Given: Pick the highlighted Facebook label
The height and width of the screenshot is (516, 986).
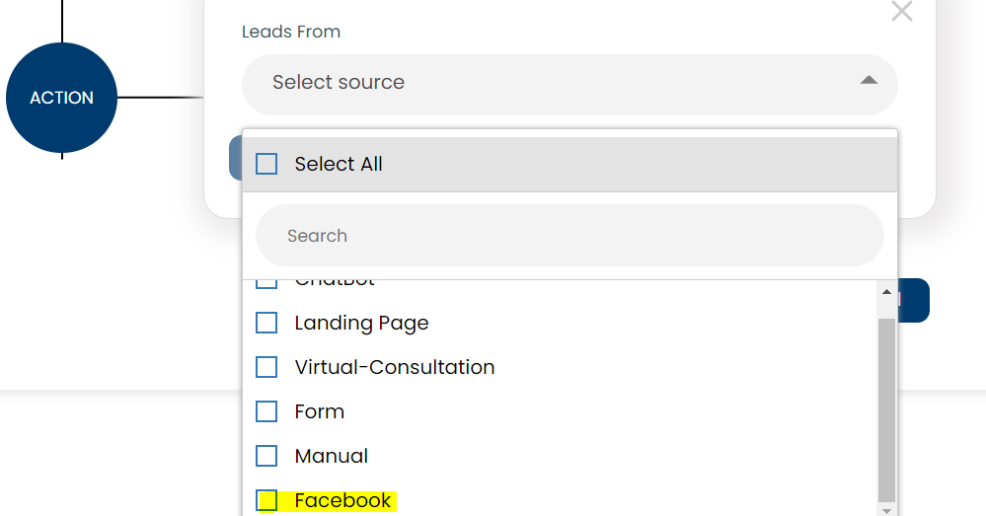Looking at the screenshot, I should (342, 500).
